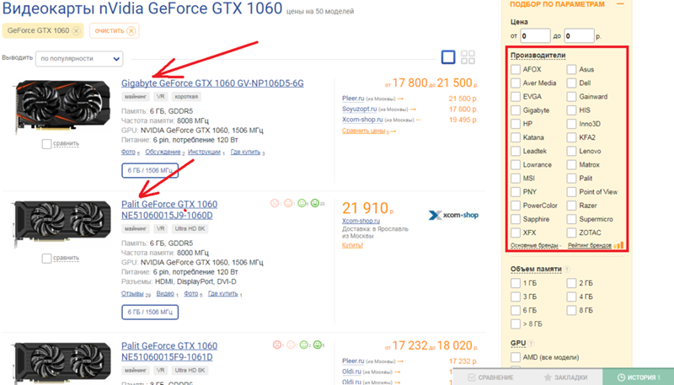Switch to list view icon
This screenshot has width=674, height=385.
pyautogui.click(x=448, y=57)
